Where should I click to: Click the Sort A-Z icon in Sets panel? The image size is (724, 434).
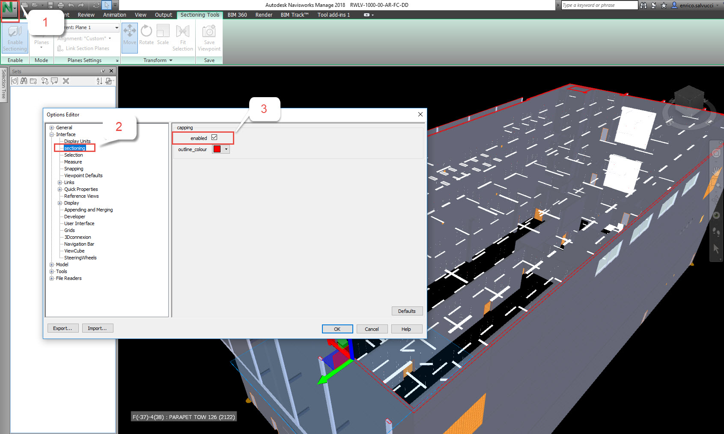click(x=99, y=81)
